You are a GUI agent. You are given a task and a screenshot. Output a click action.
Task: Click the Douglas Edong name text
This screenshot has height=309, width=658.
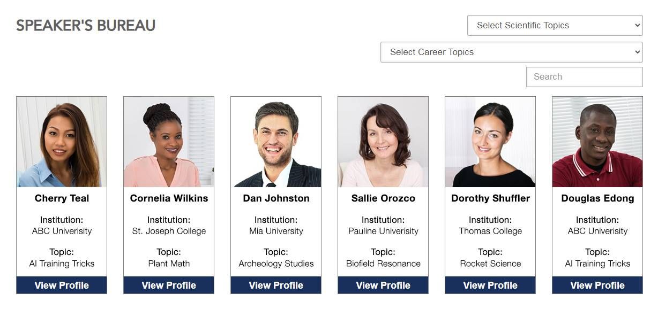coord(597,198)
